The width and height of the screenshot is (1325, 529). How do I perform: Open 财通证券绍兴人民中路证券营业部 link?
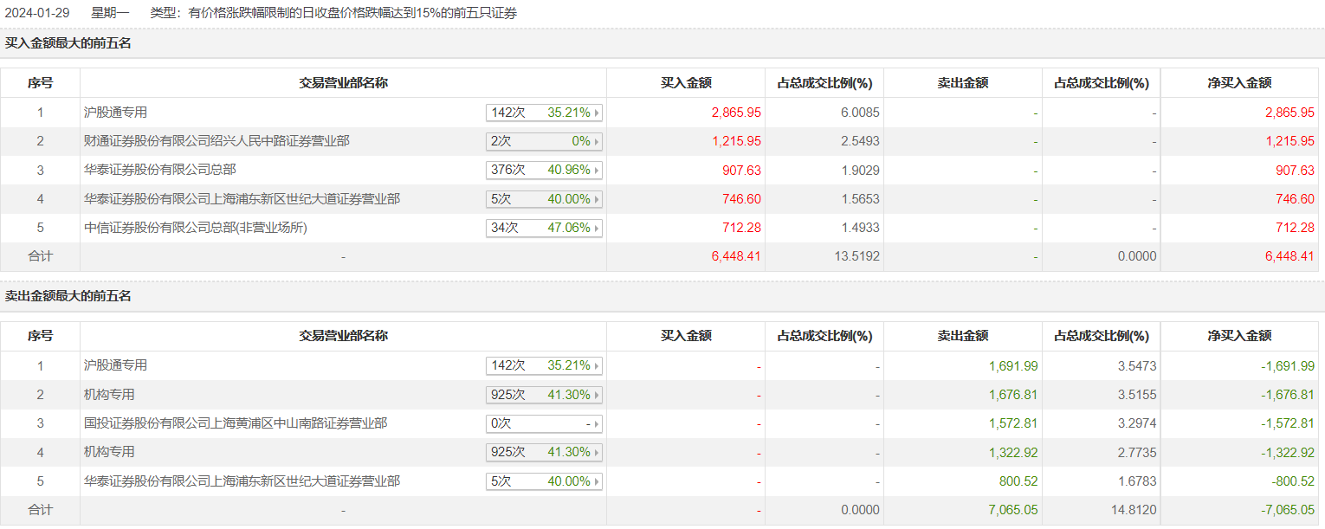(x=217, y=141)
